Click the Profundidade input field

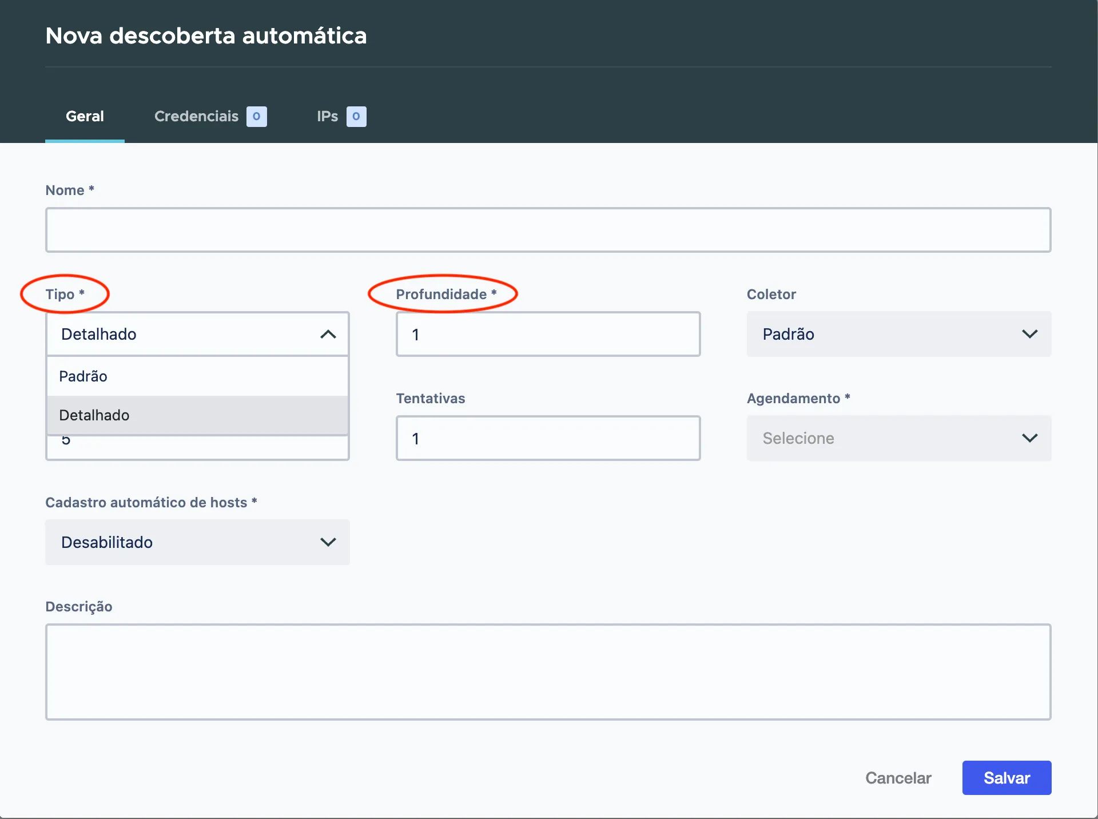[548, 334]
